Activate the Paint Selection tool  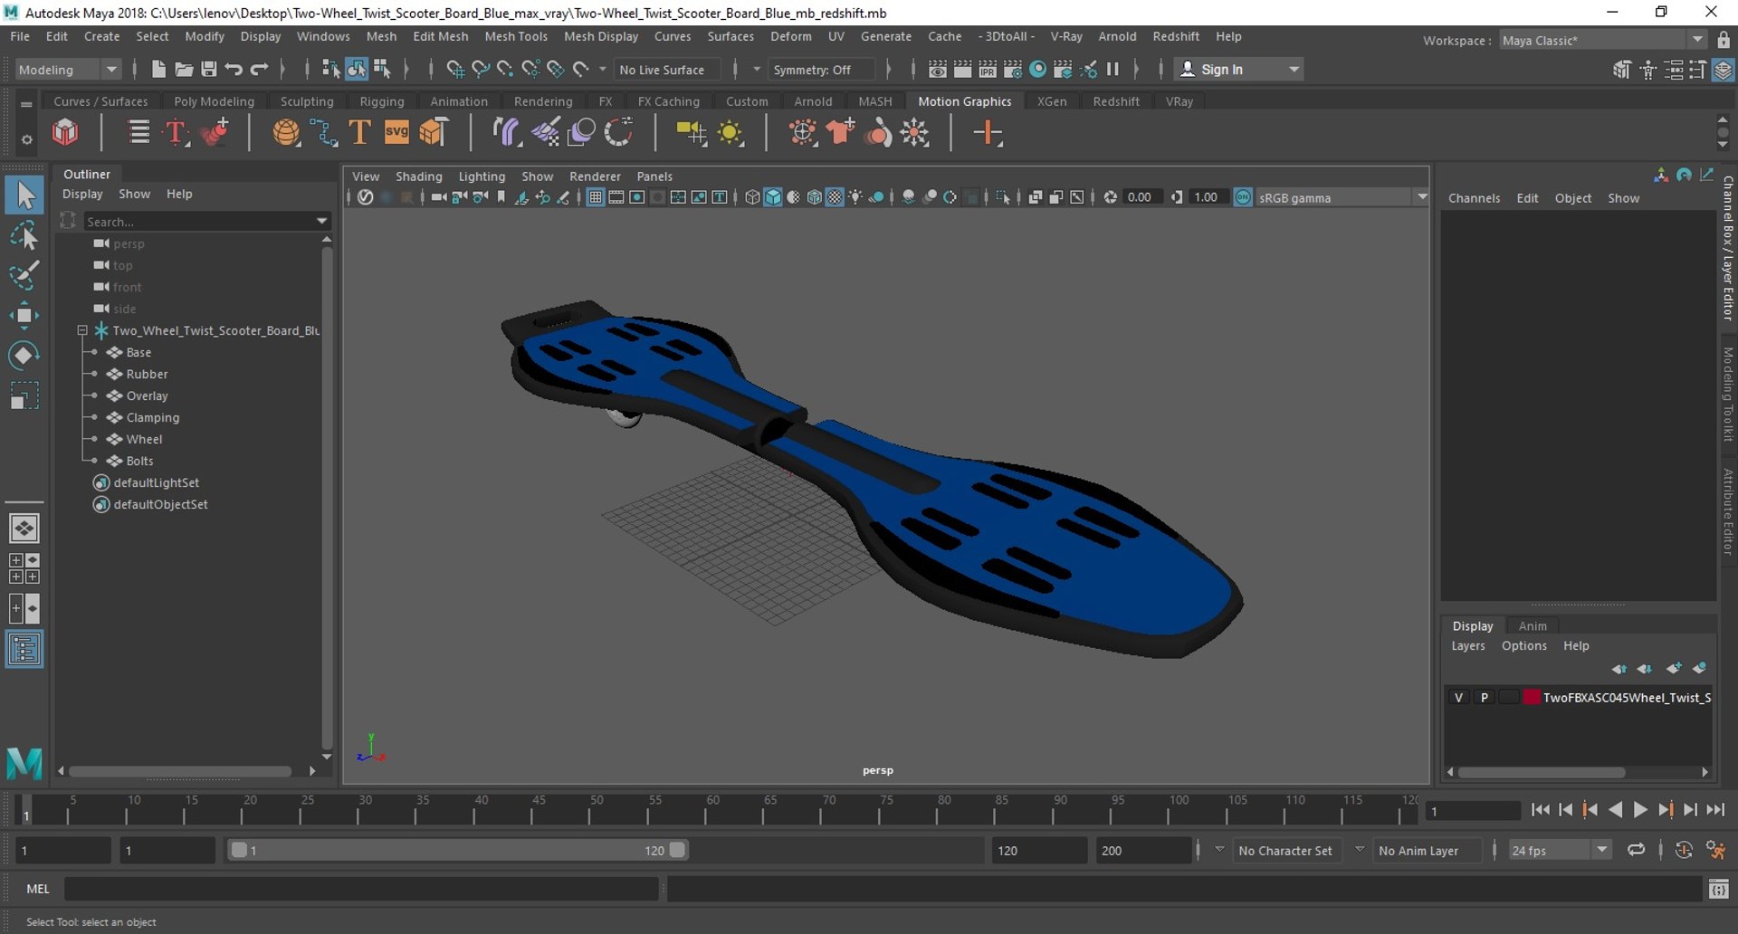24,275
